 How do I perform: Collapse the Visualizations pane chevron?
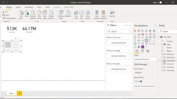tap(155, 26)
